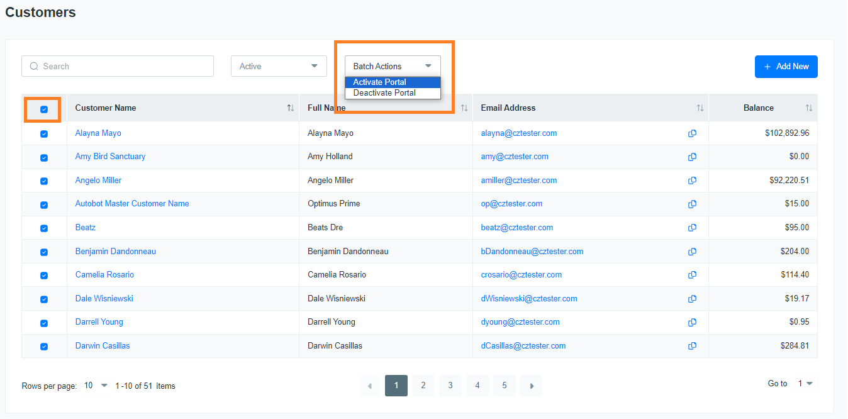The width and height of the screenshot is (848, 419).
Task: Open Autobot Master Customer Name link
Action: point(132,204)
